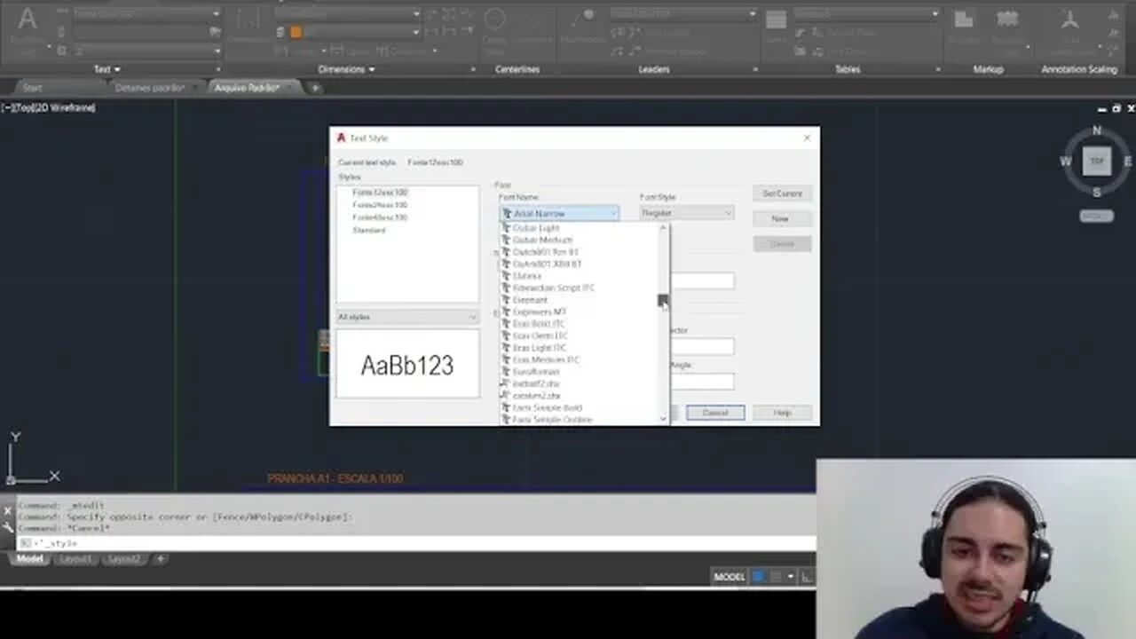Viewport: 1136px width, 639px height.
Task: Select first style Fonte12esc100 in Styles list
Action: coord(380,193)
